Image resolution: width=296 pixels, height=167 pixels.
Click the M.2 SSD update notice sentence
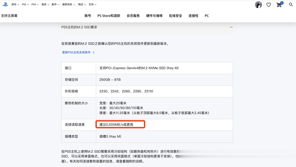tap(115, 43)
